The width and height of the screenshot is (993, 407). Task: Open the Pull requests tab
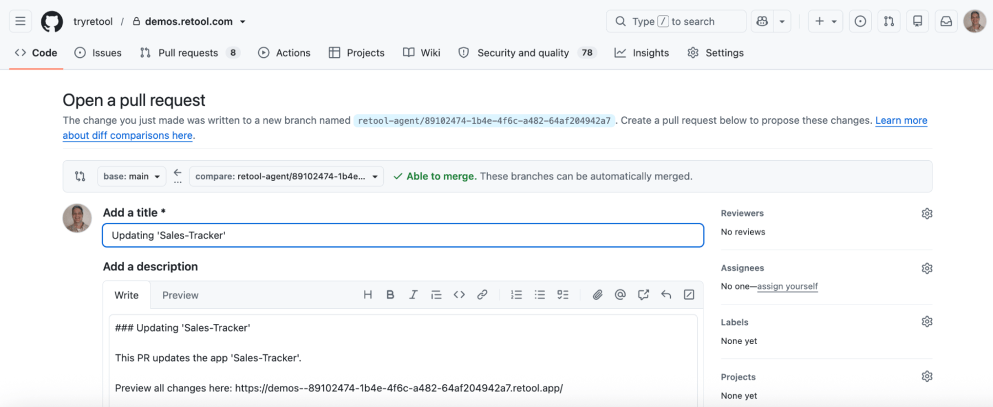click(190, 53)
